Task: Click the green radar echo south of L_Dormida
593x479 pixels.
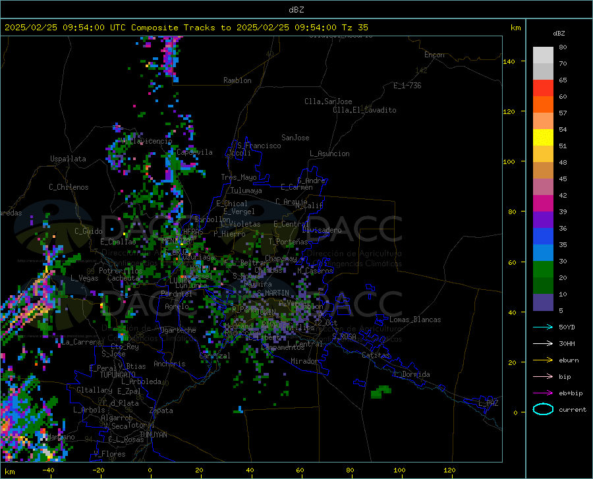Action: (x=381, y=391)
